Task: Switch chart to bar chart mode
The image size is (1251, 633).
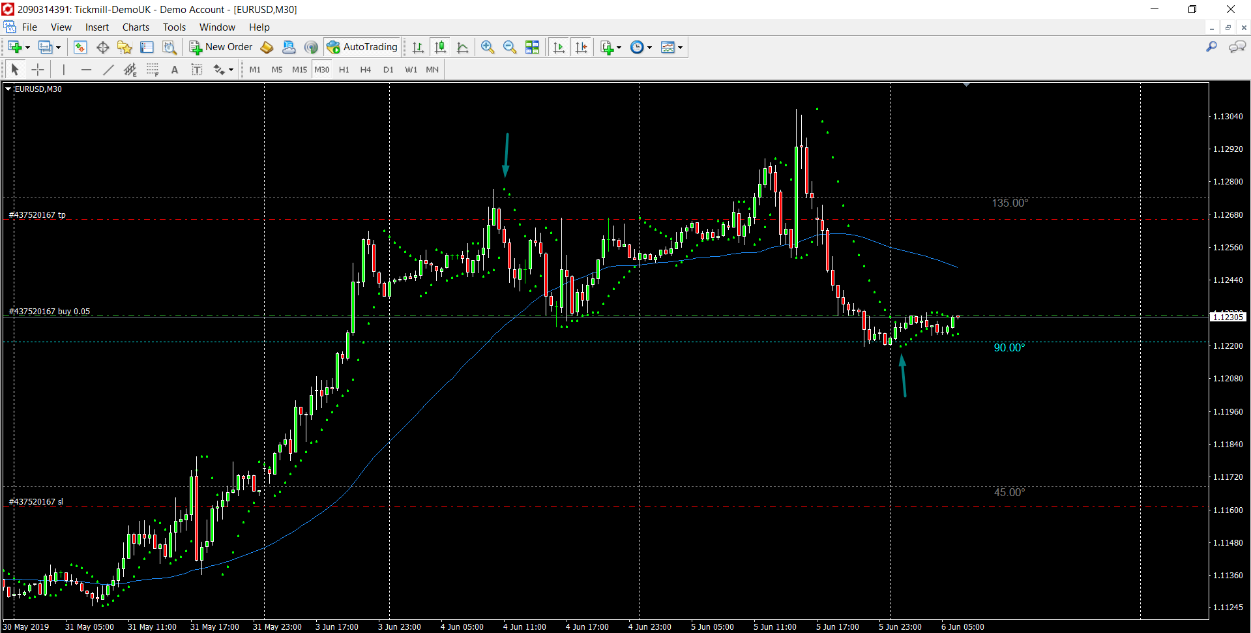Action: (x=419, y=47)
